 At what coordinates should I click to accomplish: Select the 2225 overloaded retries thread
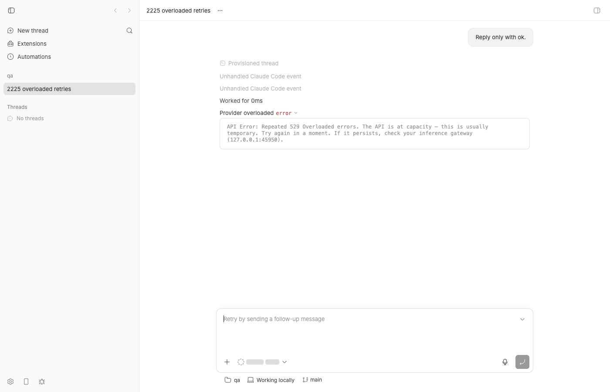click(x=69, y=89)
